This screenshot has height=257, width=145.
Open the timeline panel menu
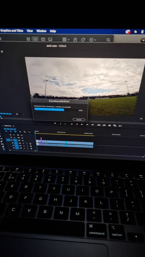14,126
